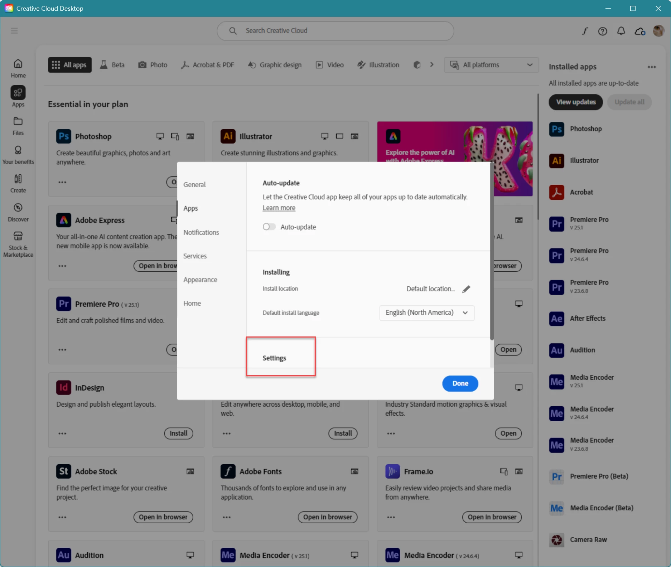Select Services in preferences sidebar

[195, 256]
